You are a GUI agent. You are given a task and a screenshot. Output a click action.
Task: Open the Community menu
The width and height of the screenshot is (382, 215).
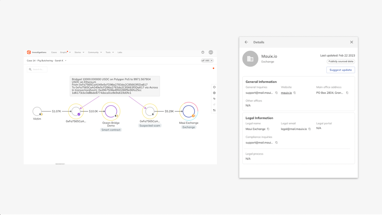click(x=95, y=52)
